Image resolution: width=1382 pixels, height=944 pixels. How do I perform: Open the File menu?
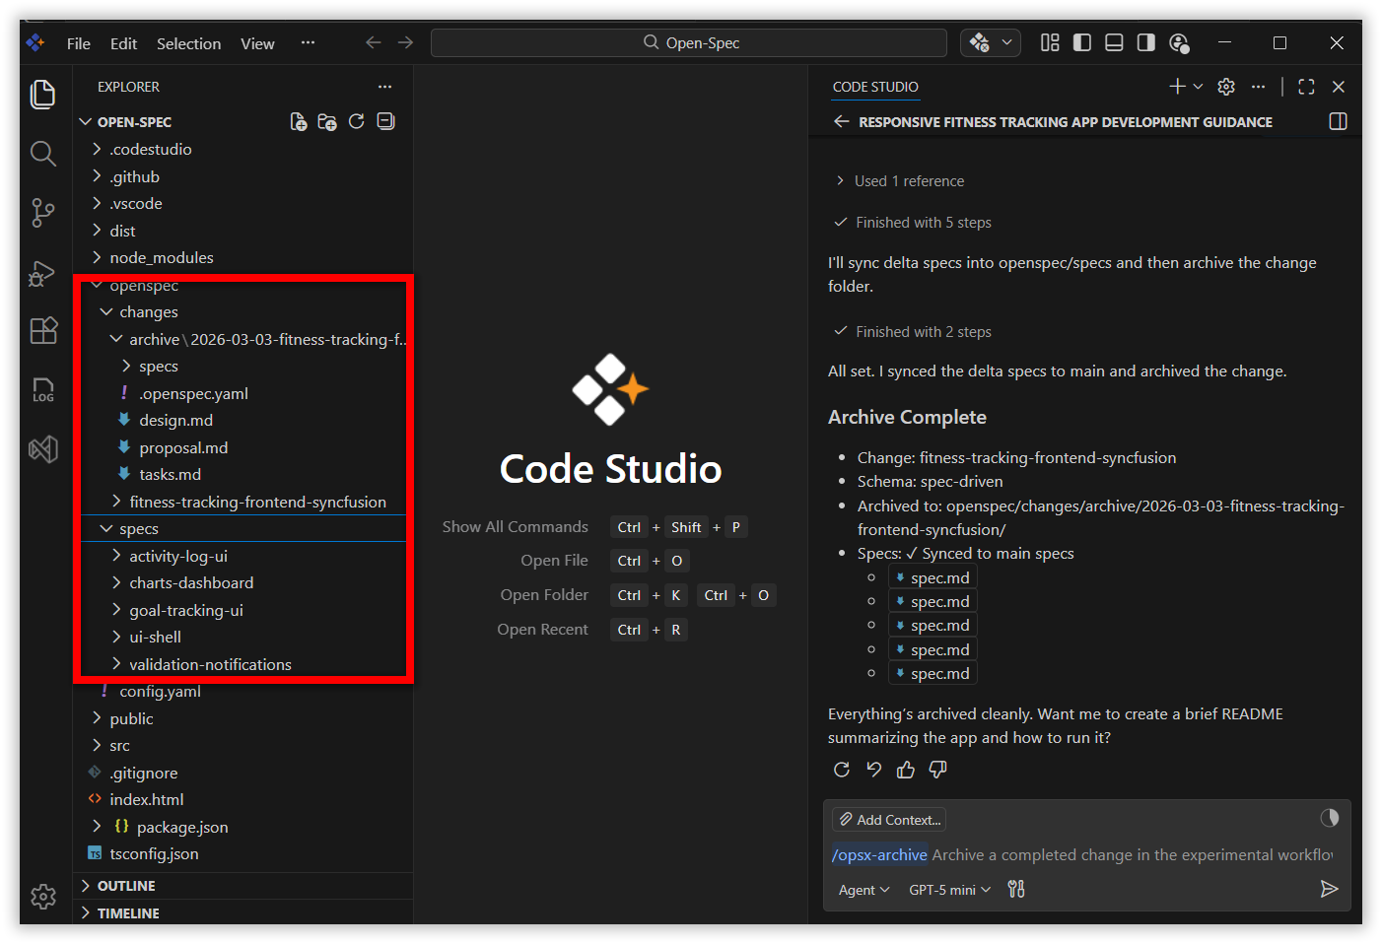click(79, 43)
